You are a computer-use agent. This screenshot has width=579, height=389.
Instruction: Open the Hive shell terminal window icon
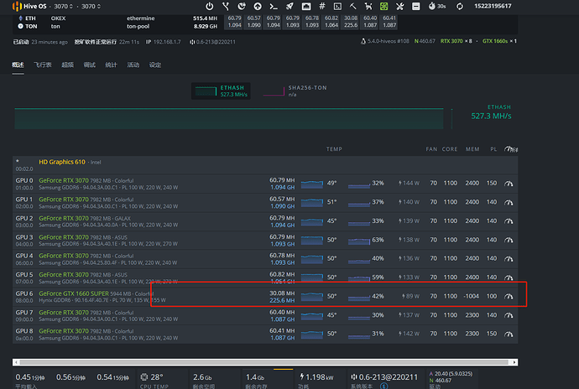[x=337, y=6]
